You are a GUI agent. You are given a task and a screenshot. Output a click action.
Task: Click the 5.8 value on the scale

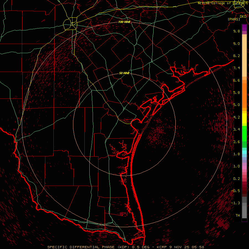(237, 93)
